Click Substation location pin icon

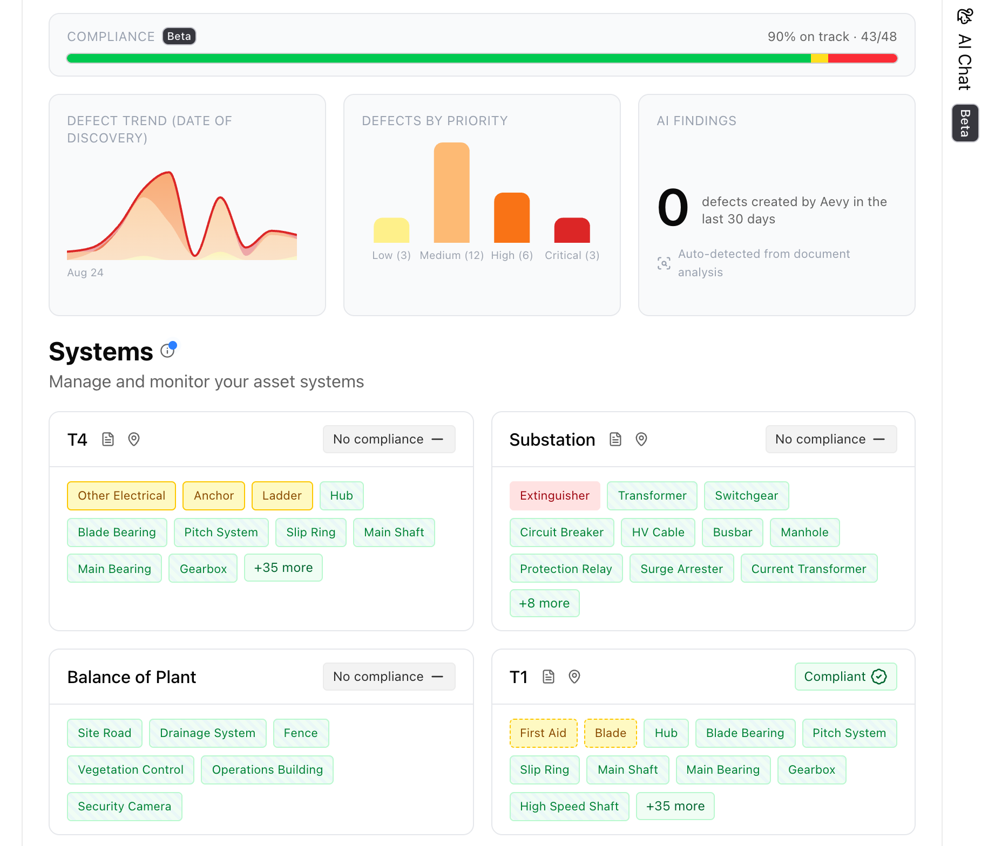641,439
